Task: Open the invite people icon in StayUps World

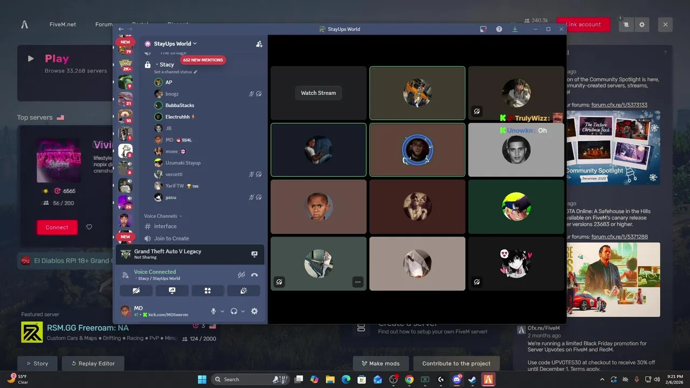Action: (259, 44)
